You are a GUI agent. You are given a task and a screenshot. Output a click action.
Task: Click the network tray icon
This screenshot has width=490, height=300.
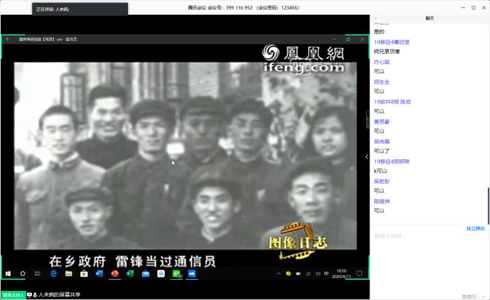click(309, 274)
